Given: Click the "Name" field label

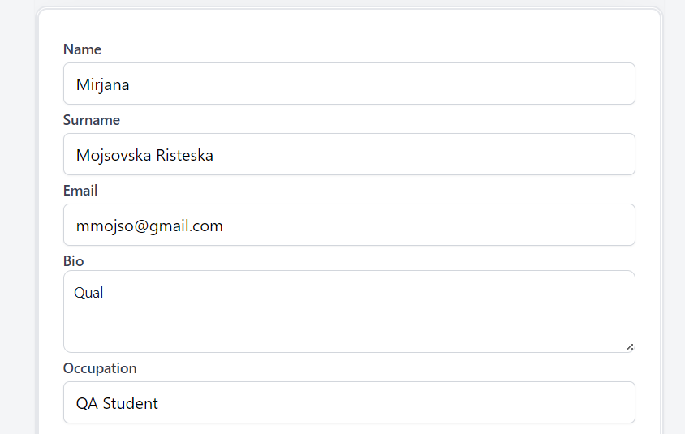Looking at the screenshot, I should point(82,49).
